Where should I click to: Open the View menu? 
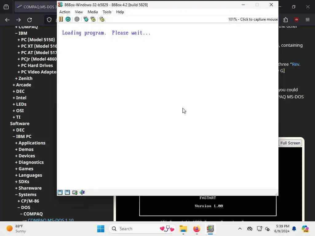pyautogui.click(x=79, y=12)
